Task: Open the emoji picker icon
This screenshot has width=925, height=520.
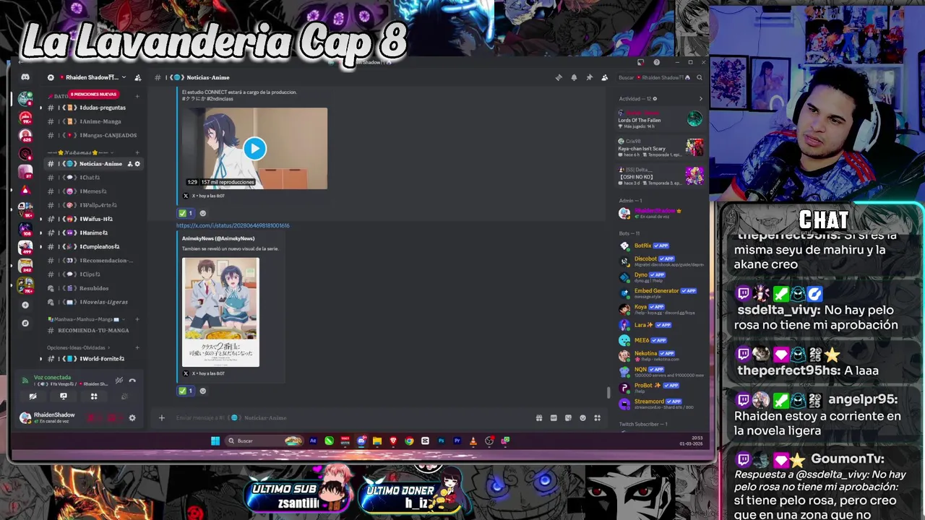Action: 582,417
